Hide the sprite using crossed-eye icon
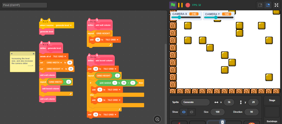Viewport: 282px width, 124px height. [191, 112]
